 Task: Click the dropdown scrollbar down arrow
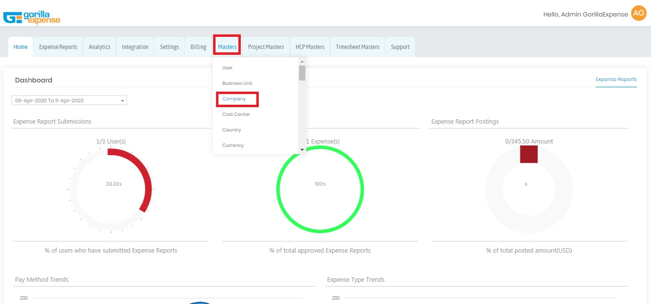tap(302, 150)
